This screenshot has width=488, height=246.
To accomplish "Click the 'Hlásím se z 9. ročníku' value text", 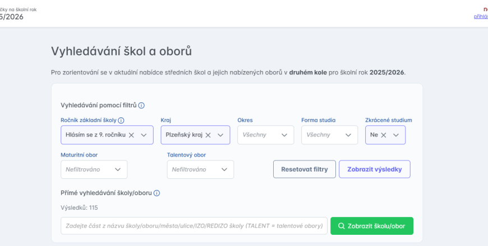I will [95, 135].
